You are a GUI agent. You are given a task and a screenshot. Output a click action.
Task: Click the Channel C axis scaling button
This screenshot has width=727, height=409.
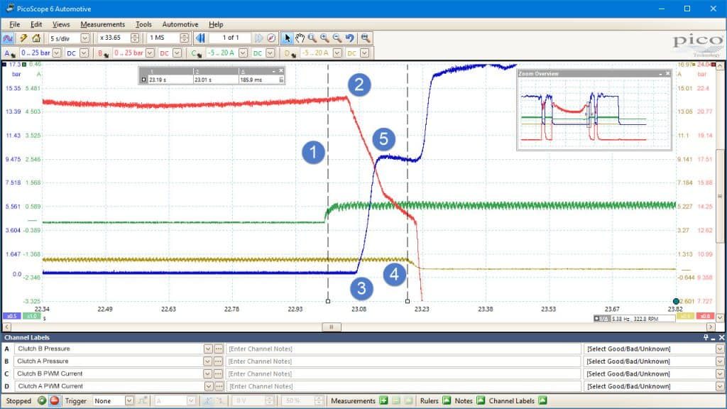[32, 316]
